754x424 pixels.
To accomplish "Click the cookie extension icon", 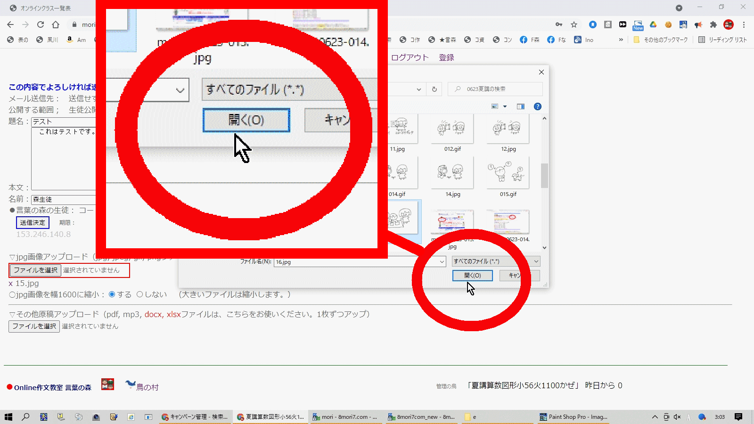I will (668, 24).
